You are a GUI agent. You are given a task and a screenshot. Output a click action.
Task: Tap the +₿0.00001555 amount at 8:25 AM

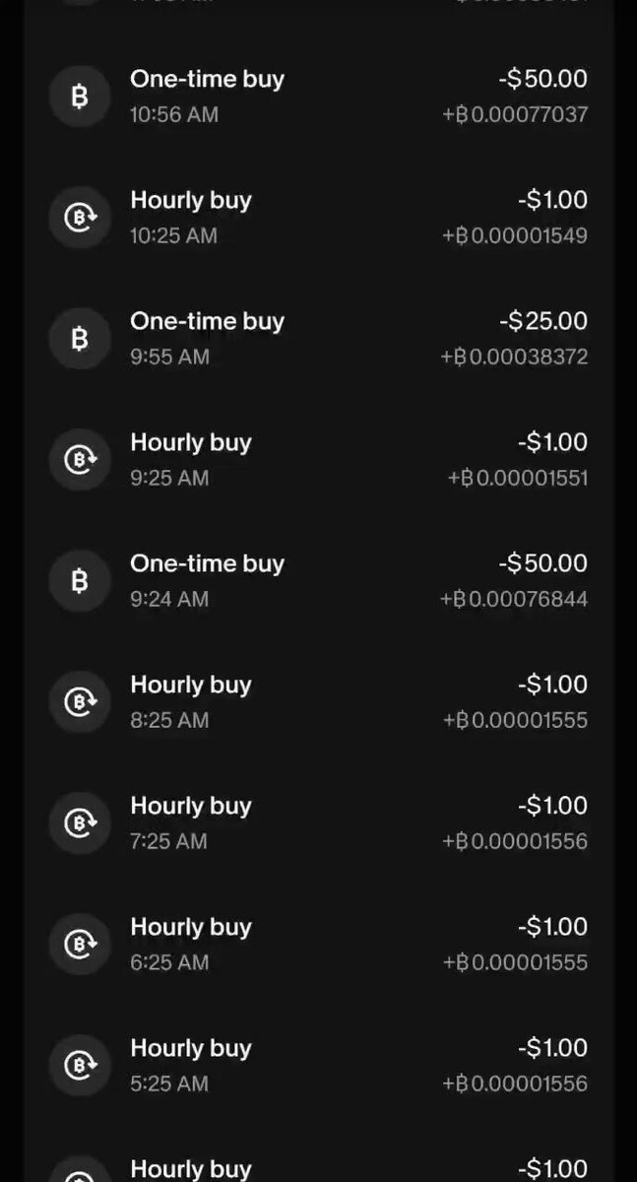[515, 720]
